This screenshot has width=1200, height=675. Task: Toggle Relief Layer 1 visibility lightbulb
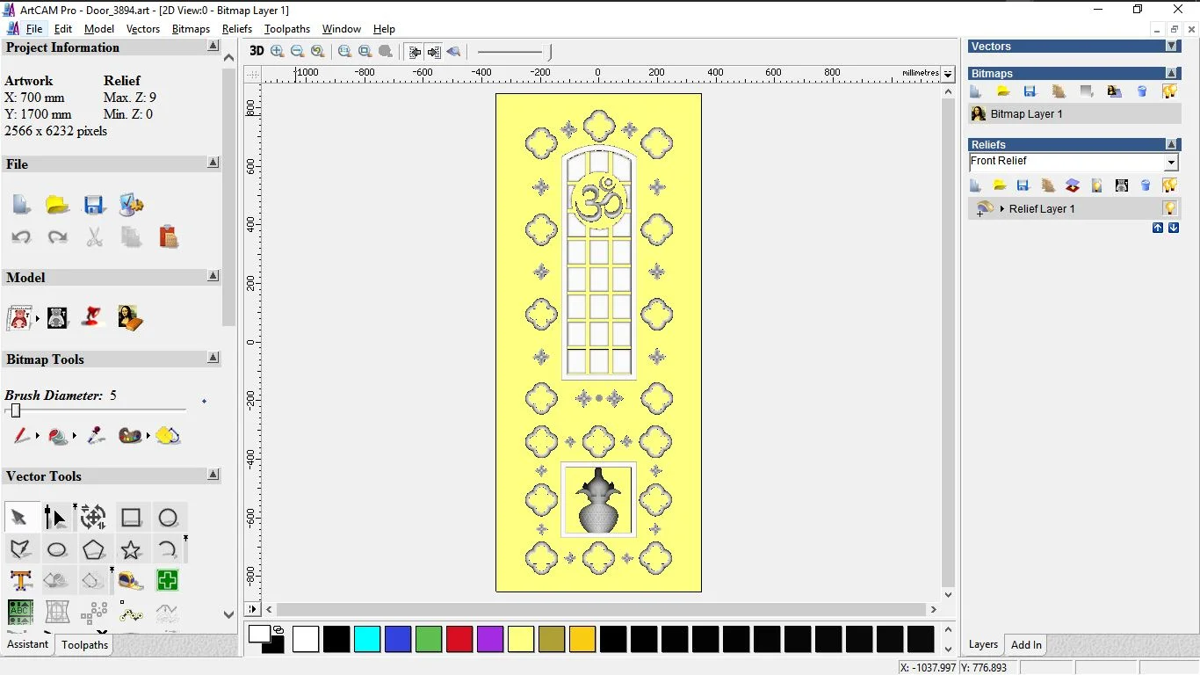coord(1169,209)
